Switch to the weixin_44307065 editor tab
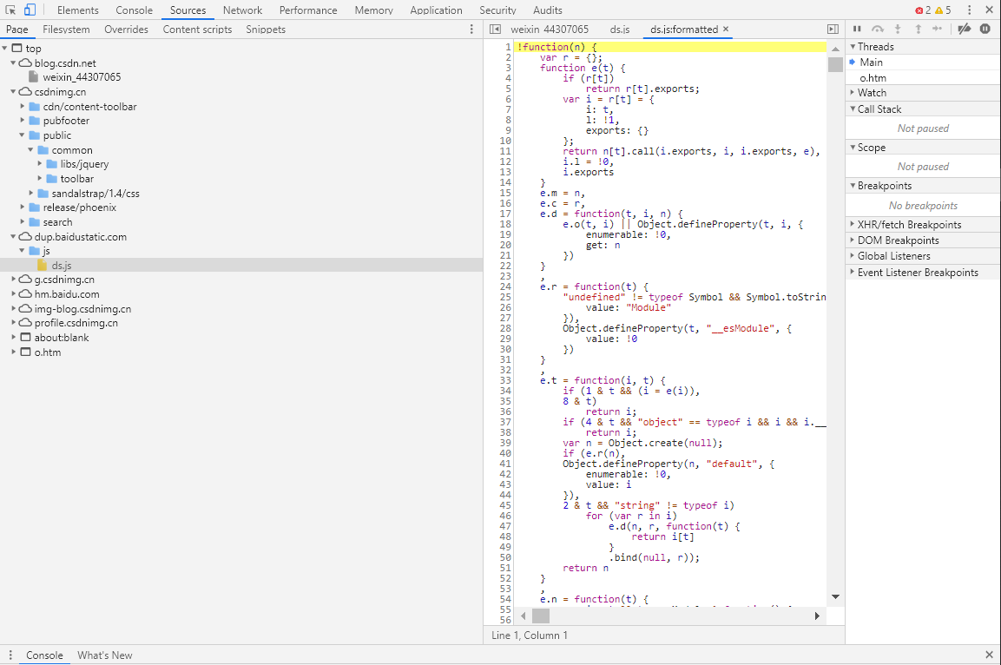The height and width of the screenshot is (665, 1001). click(550, 30)
